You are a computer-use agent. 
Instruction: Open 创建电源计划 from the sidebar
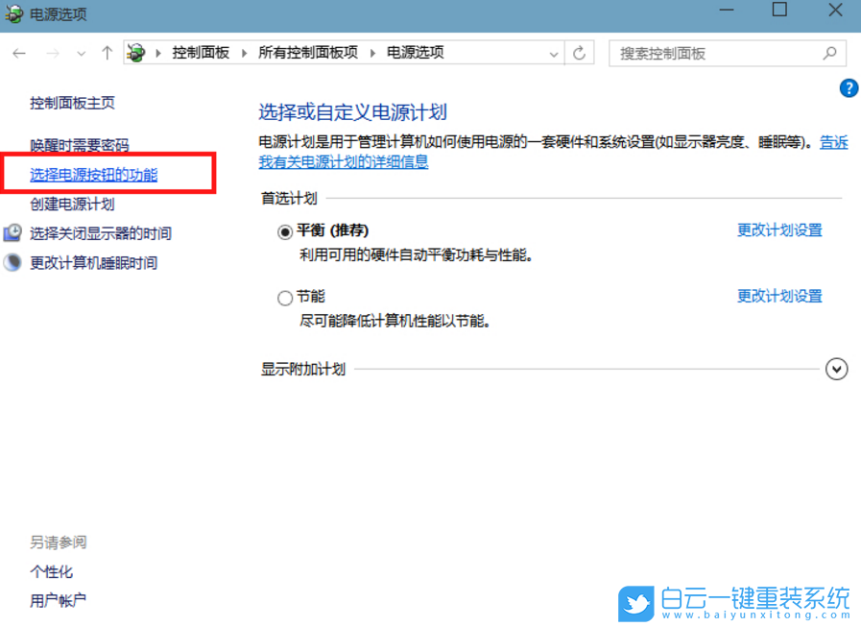pos(76,204)
